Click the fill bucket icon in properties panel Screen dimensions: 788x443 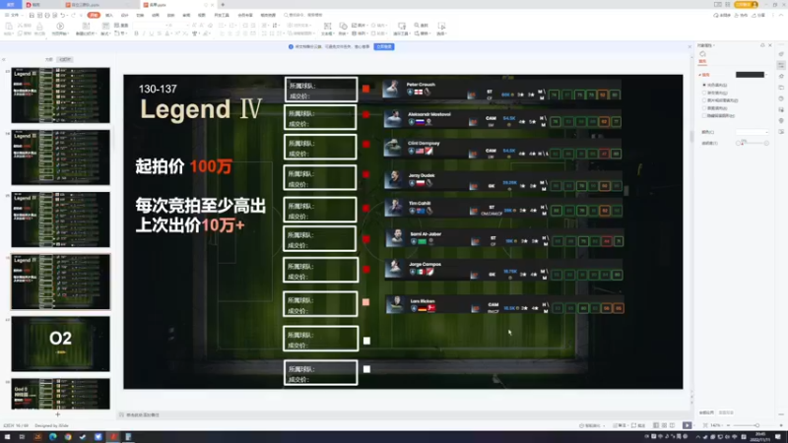click(x=702, y=54)
